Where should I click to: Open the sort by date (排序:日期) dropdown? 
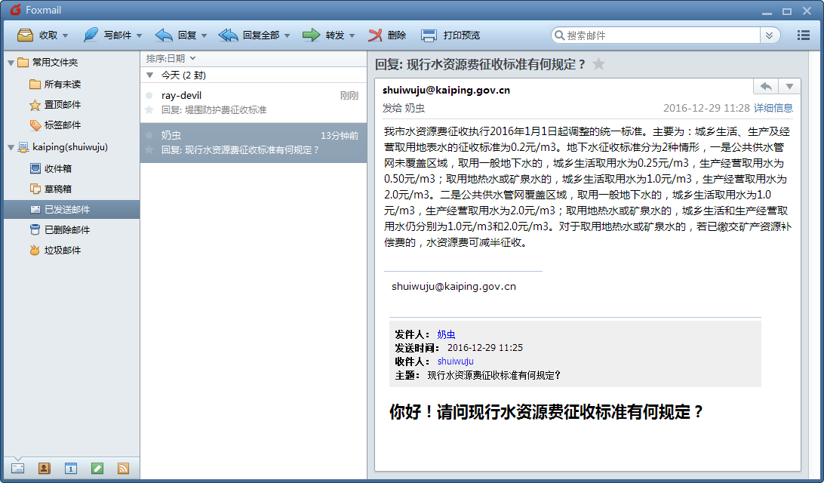[x=171, y=58]
